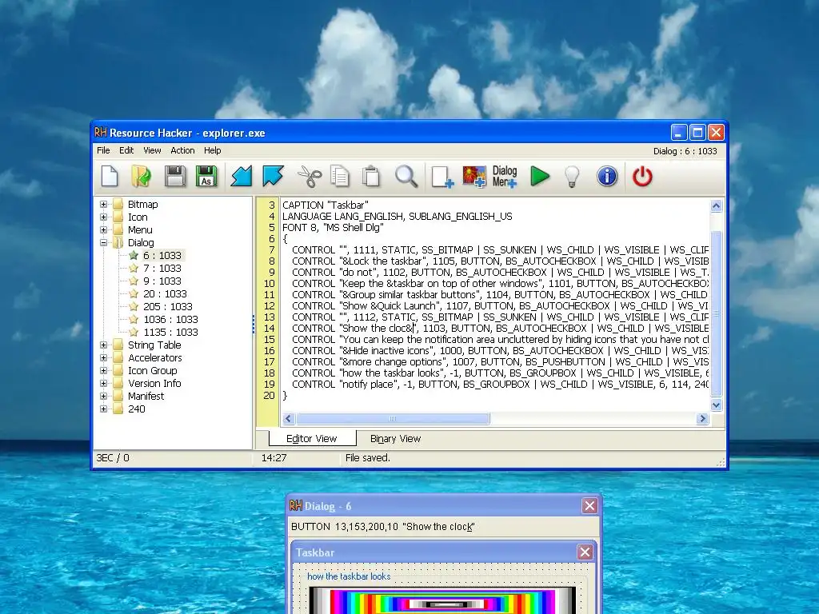
Task: Open the Dialog Menu editor icon
Action: (505, 177)
